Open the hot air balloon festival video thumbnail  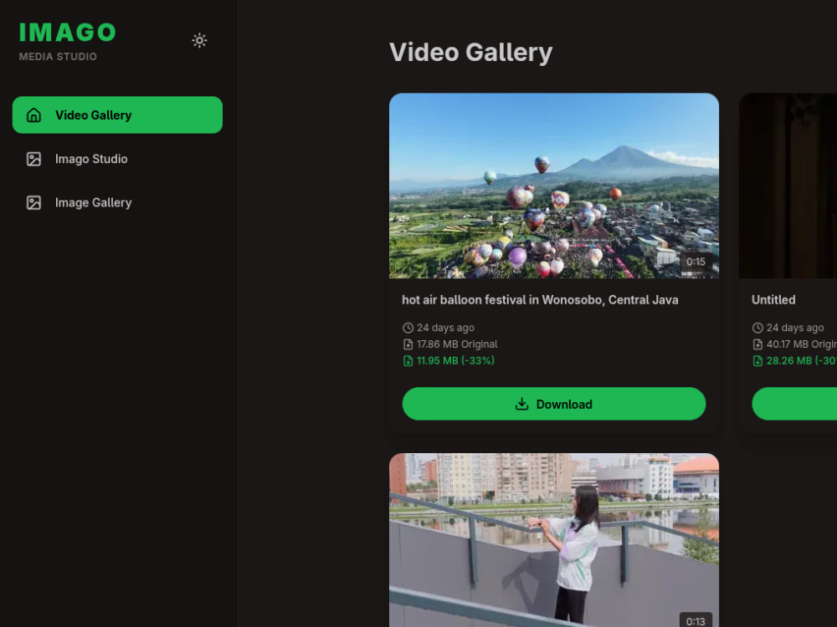[553, 186]
